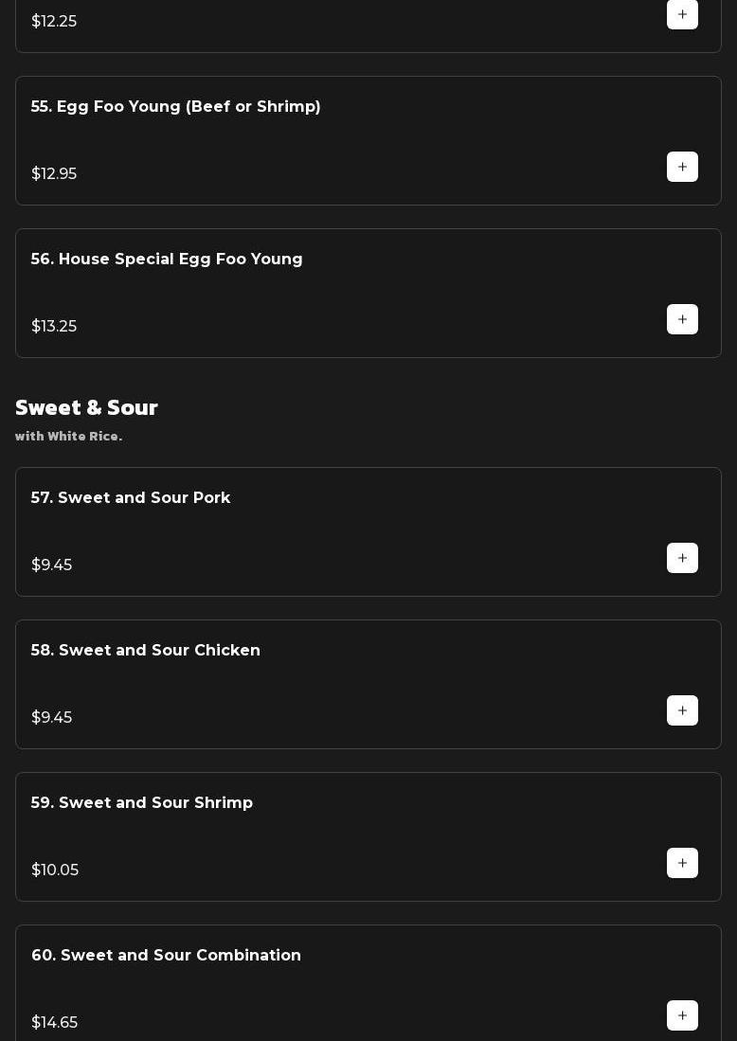Add Egg Foo Young (Beef or Shrimp) to cart

(x=682, y=167)
